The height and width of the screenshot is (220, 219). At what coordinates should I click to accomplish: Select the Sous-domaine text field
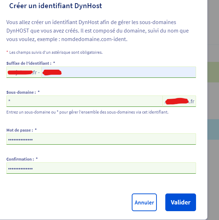pos(85,101)
